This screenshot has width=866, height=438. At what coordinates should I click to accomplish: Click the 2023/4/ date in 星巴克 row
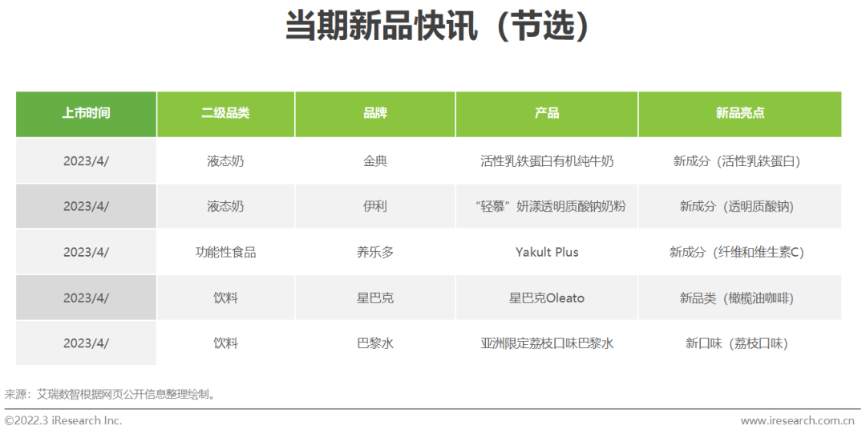(86, 298)
